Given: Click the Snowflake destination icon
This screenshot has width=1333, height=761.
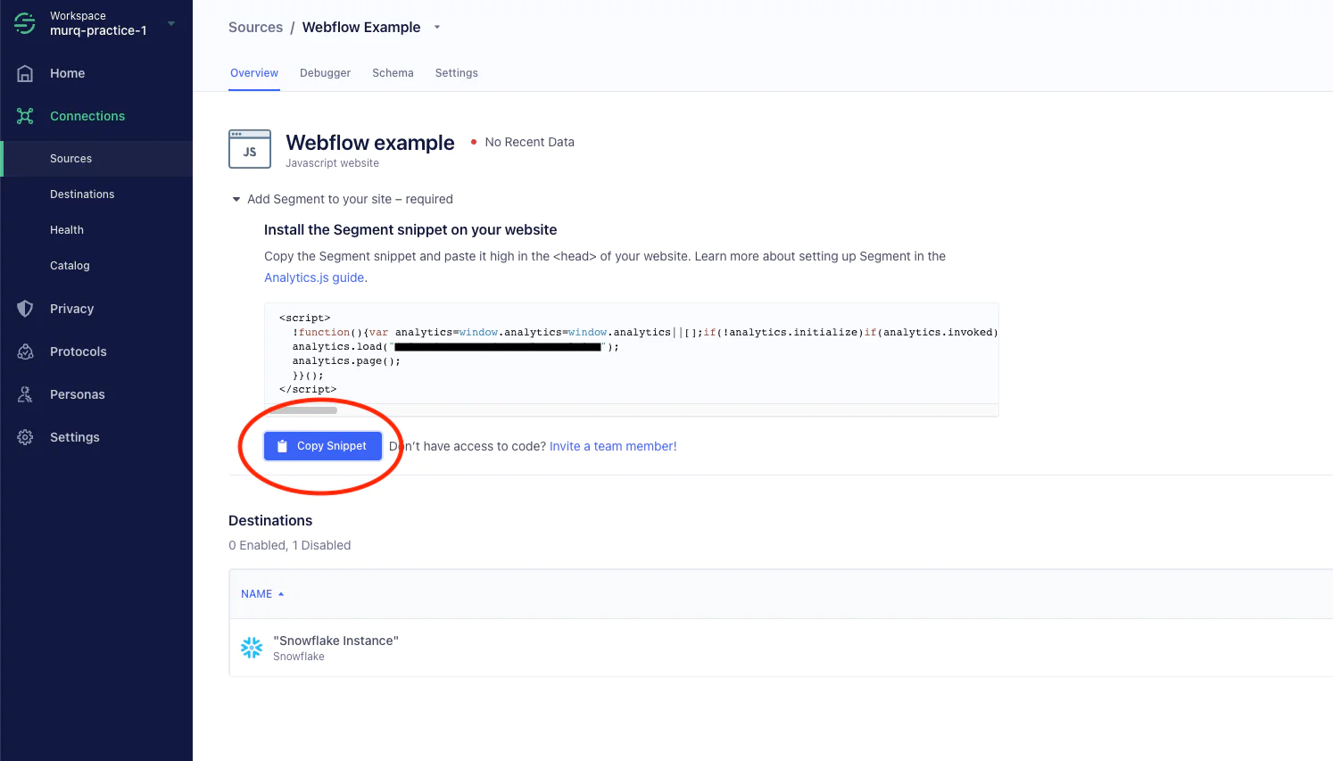Looking at the screenshot, I should click(x=252, y=648).
